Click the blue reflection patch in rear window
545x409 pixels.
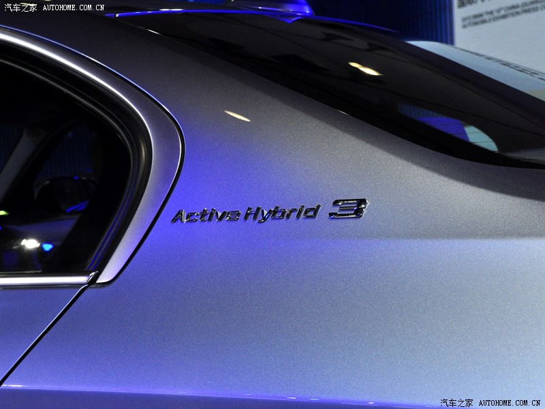coord(443,123)
